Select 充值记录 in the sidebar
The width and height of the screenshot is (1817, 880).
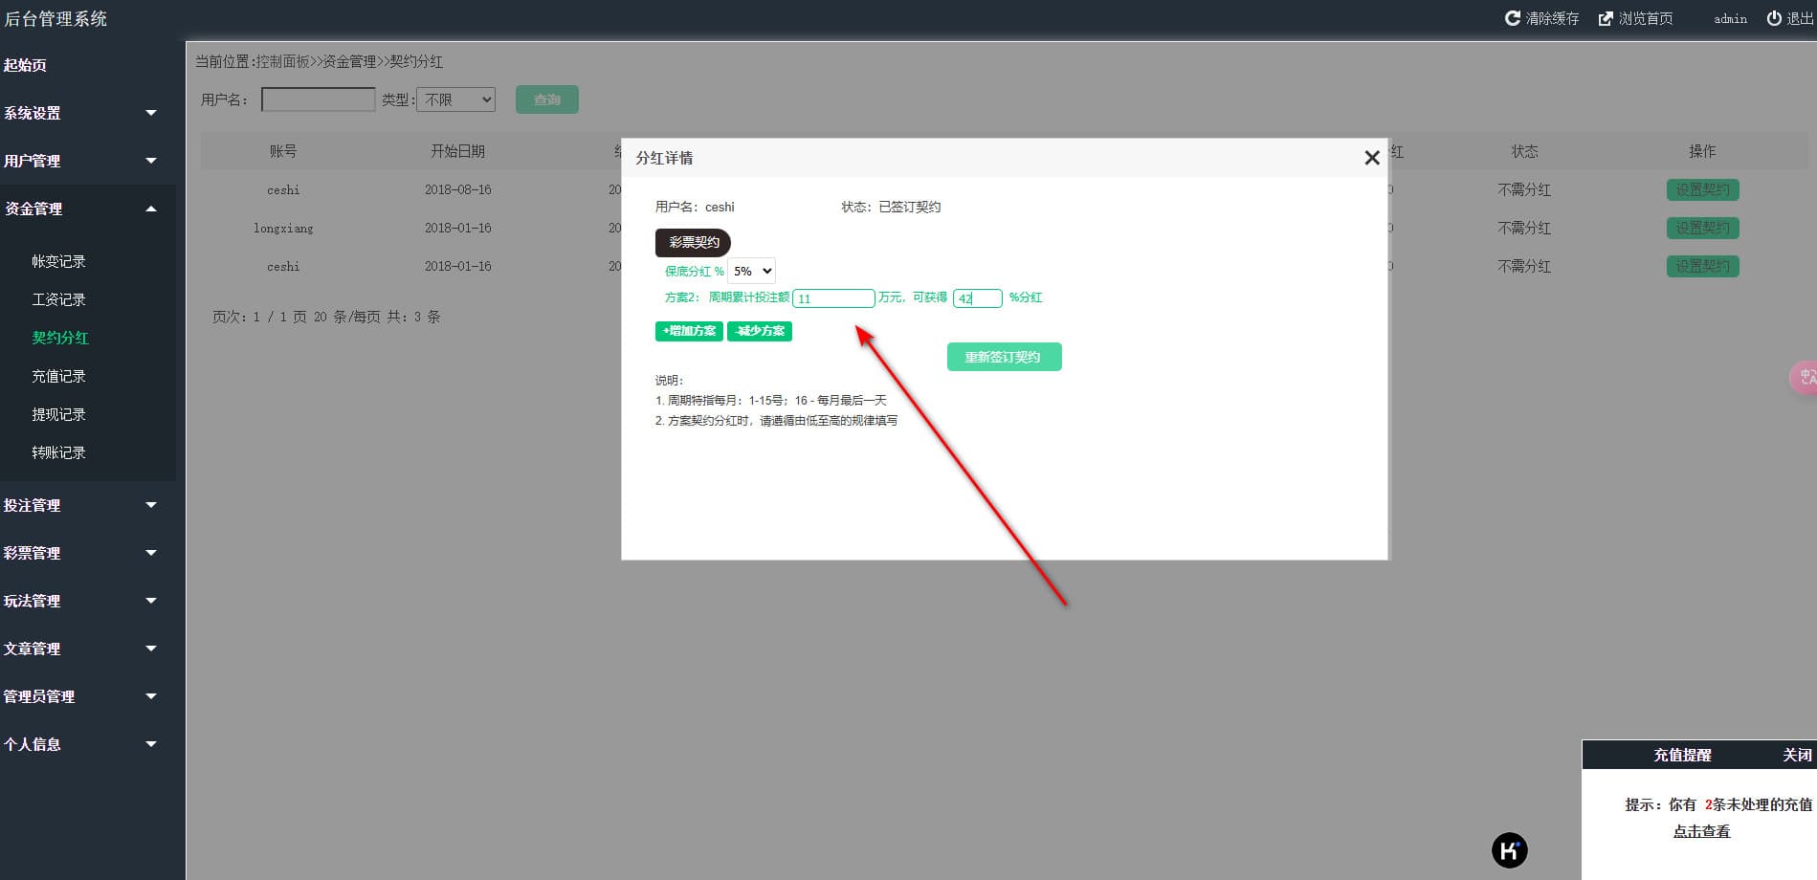tap(59, 376)
